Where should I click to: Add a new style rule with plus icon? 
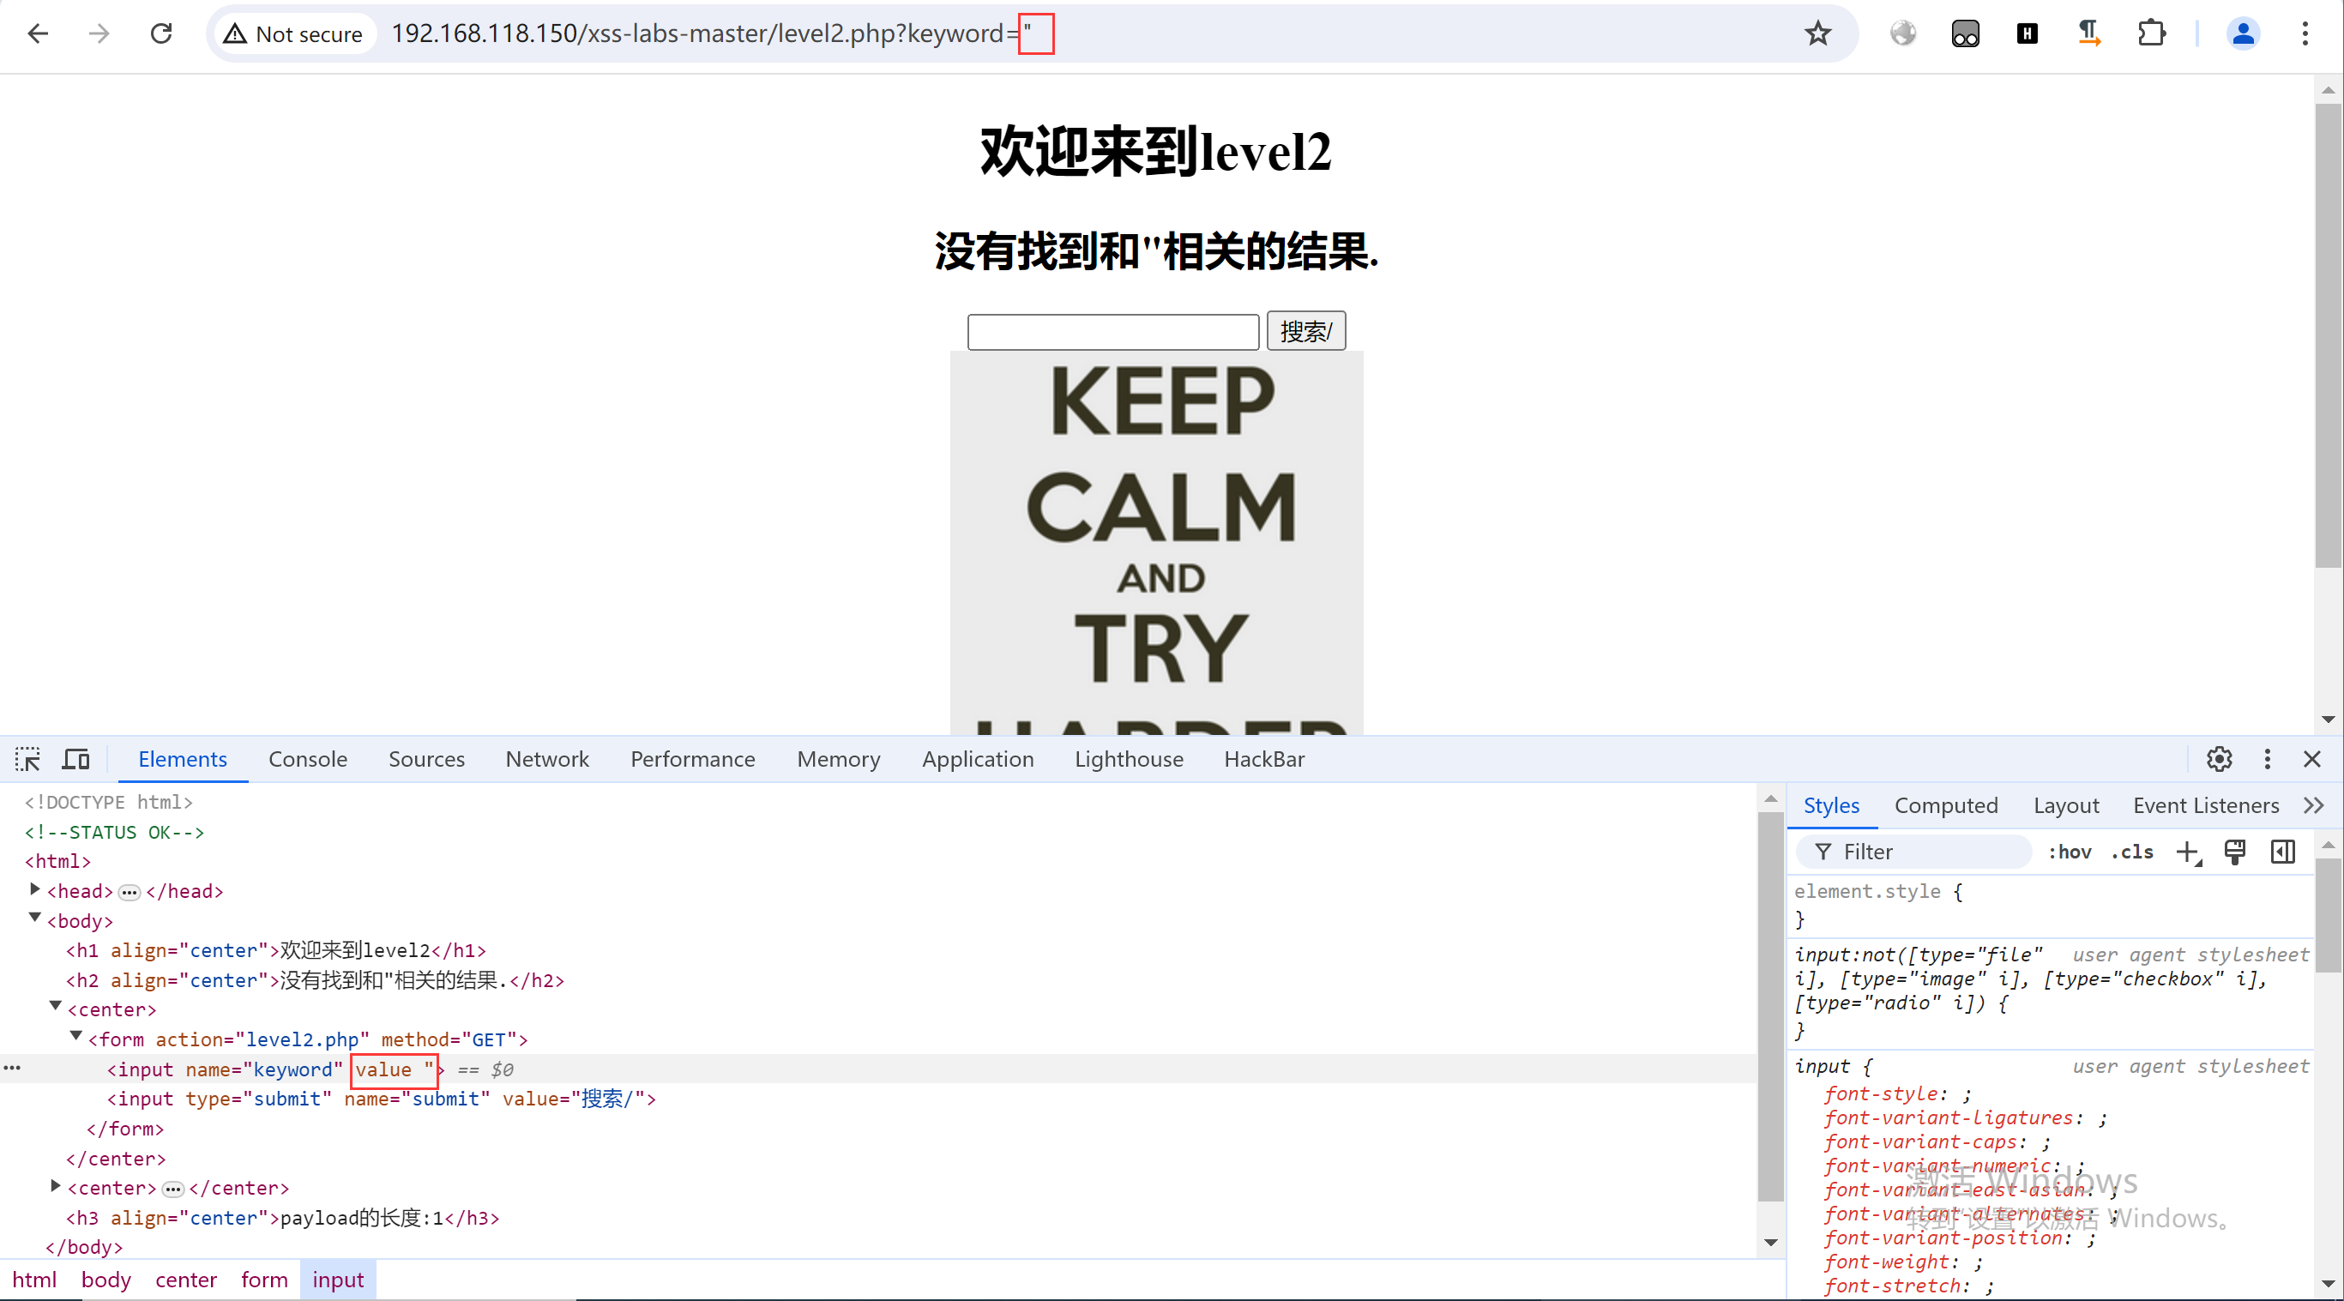(2188, 852)
